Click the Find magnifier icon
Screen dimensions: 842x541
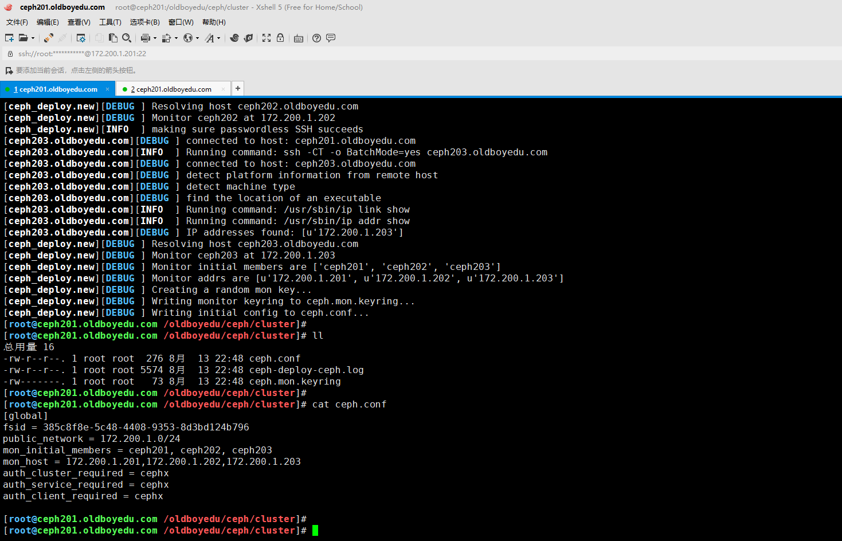127,38
